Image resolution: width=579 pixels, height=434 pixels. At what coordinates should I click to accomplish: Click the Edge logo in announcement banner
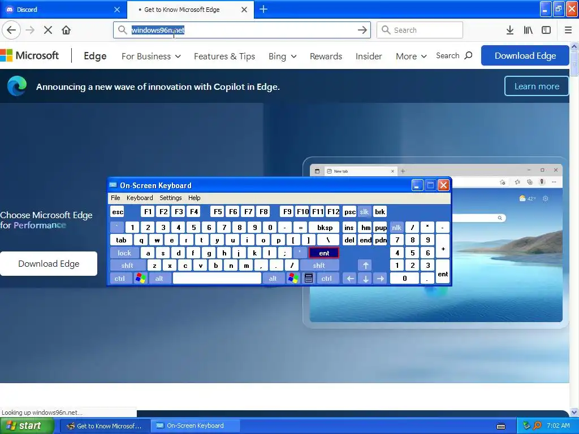(17, 86)
